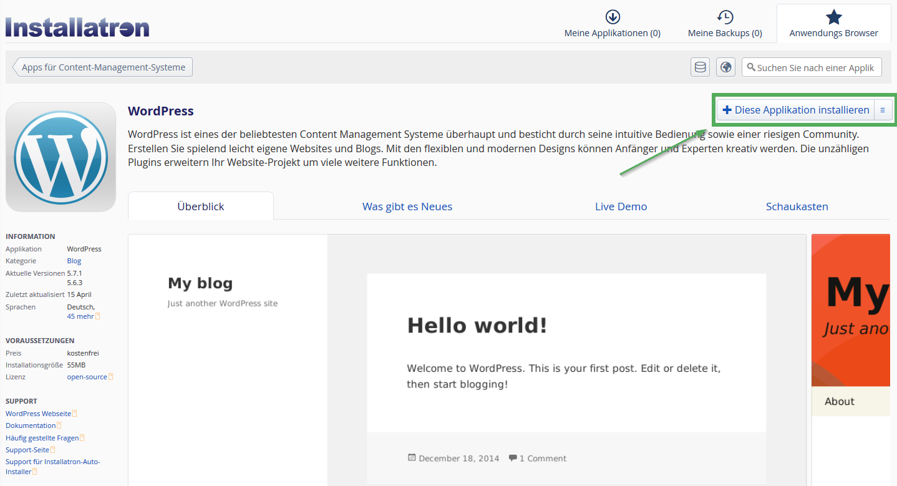Click the Blog category link
The width and height of the screenshot is (897, 486).
pyautogui.click(x=74, y=261)
